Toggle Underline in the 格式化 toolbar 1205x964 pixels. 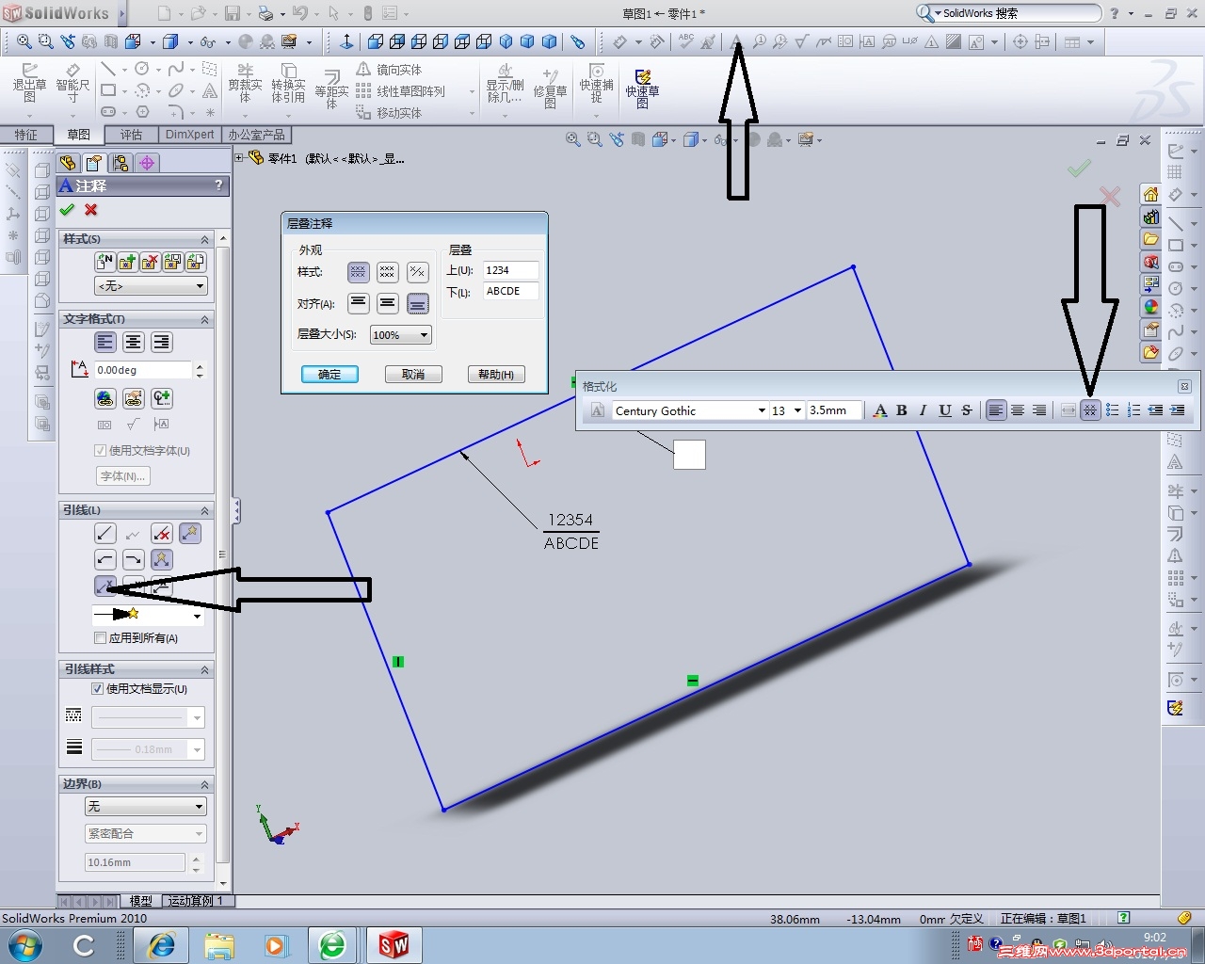coord(945,410)
